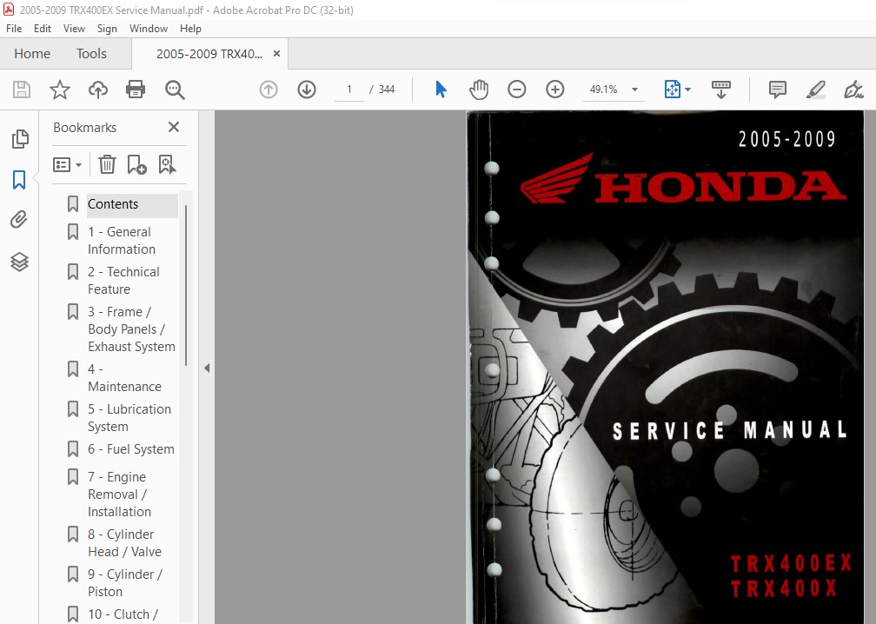Open the Help menu

190,29
